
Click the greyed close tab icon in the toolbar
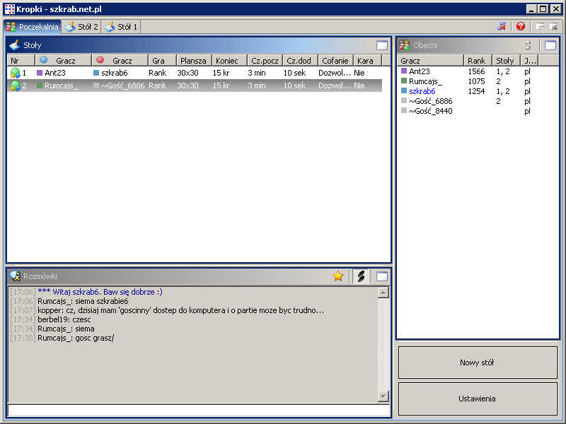click(x=553, y=26)
